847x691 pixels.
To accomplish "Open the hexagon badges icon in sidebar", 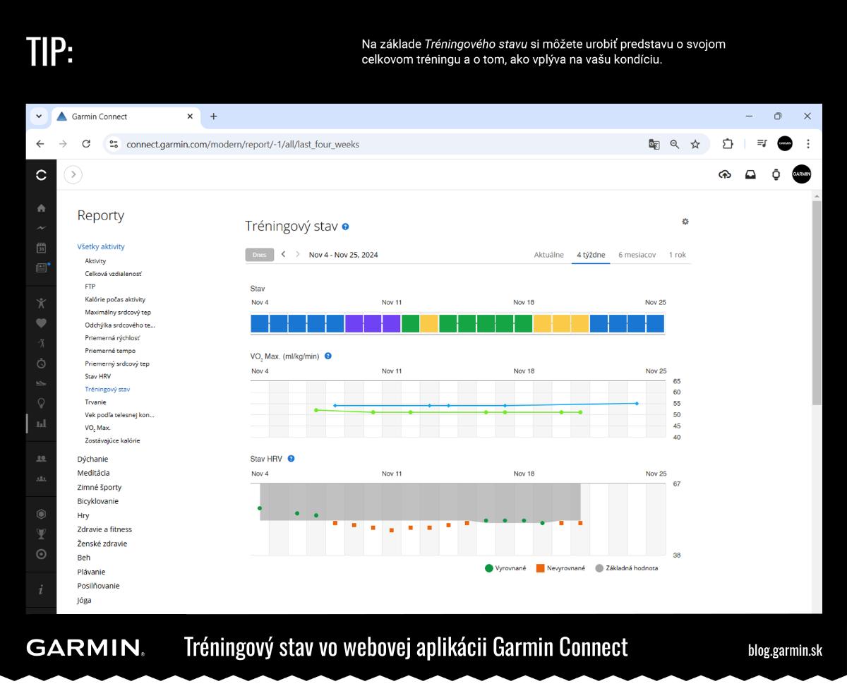I will 41,514.
